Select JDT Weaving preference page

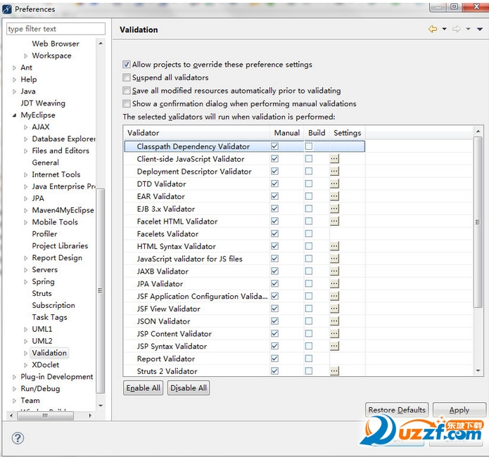[x=43, y=103]
